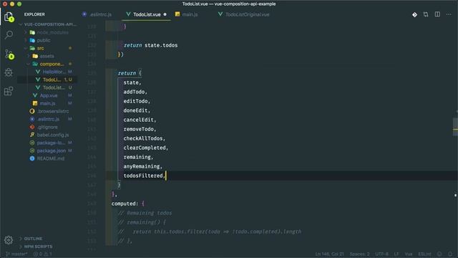Click the 'checkAllTodos,' line in editor
458x258 pixels.
(144, 138)
